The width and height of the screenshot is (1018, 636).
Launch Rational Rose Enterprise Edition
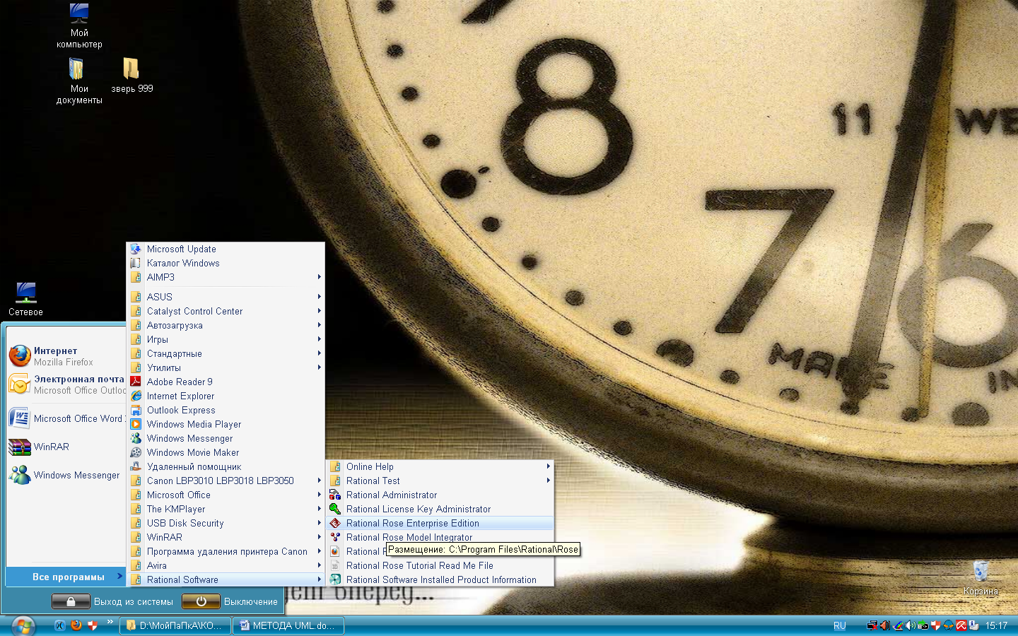tap(440, 523)
